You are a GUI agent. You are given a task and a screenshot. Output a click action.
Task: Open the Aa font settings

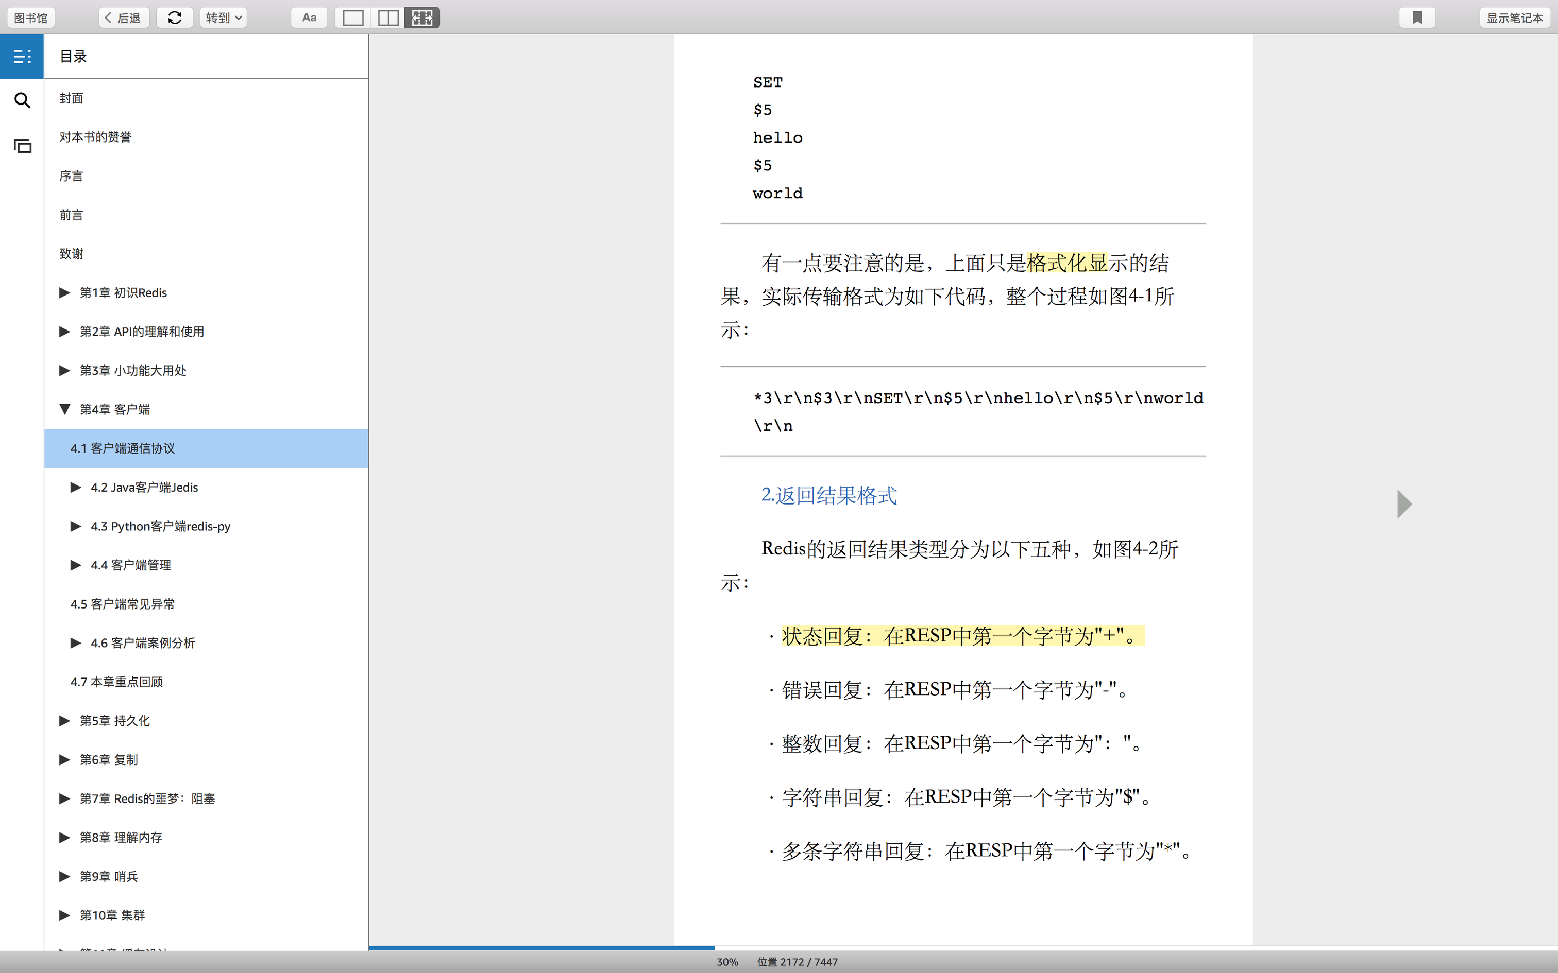click(x=309, y=18)
